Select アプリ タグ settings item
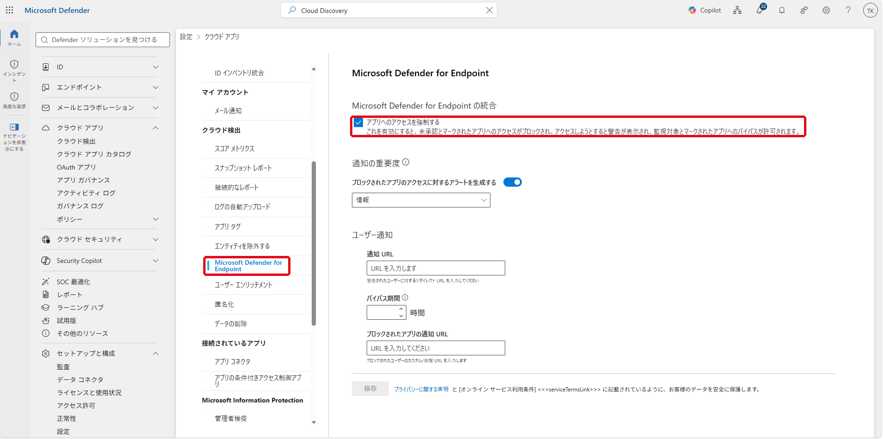Image resolution: width=883 pixels, height=439 pixels. (x=228, y=227)
